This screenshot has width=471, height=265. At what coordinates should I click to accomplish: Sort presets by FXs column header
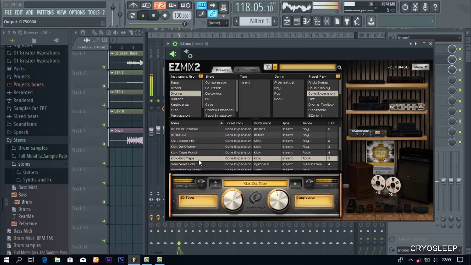coord(331,123)
